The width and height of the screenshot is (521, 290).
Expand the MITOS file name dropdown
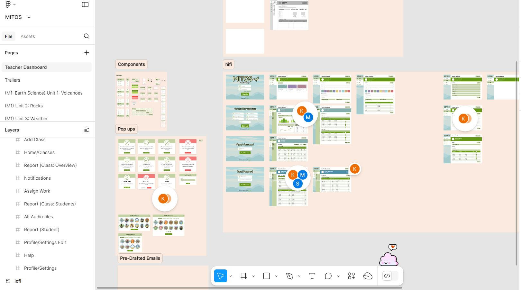point(29,17)
